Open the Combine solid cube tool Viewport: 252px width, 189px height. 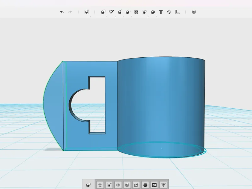pyautogui.click(x=153, y=12)
